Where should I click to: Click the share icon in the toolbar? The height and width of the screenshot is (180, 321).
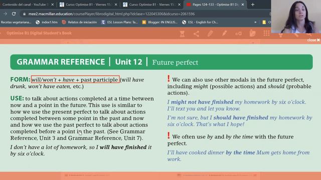pos(196,33)
